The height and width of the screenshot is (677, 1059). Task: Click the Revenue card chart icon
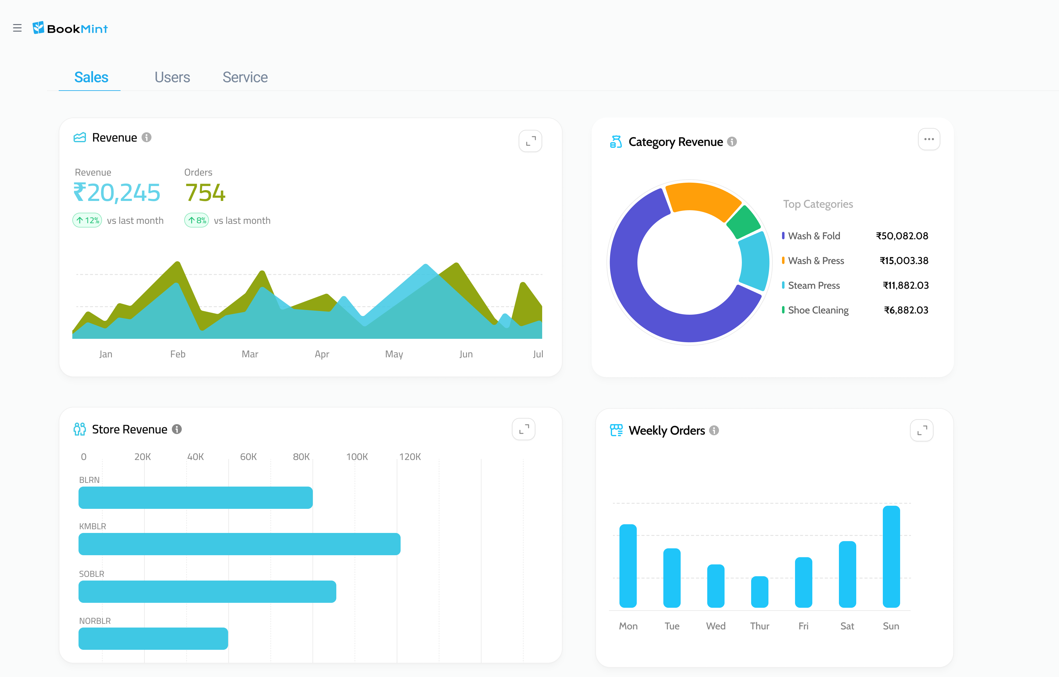coord(80,138)
